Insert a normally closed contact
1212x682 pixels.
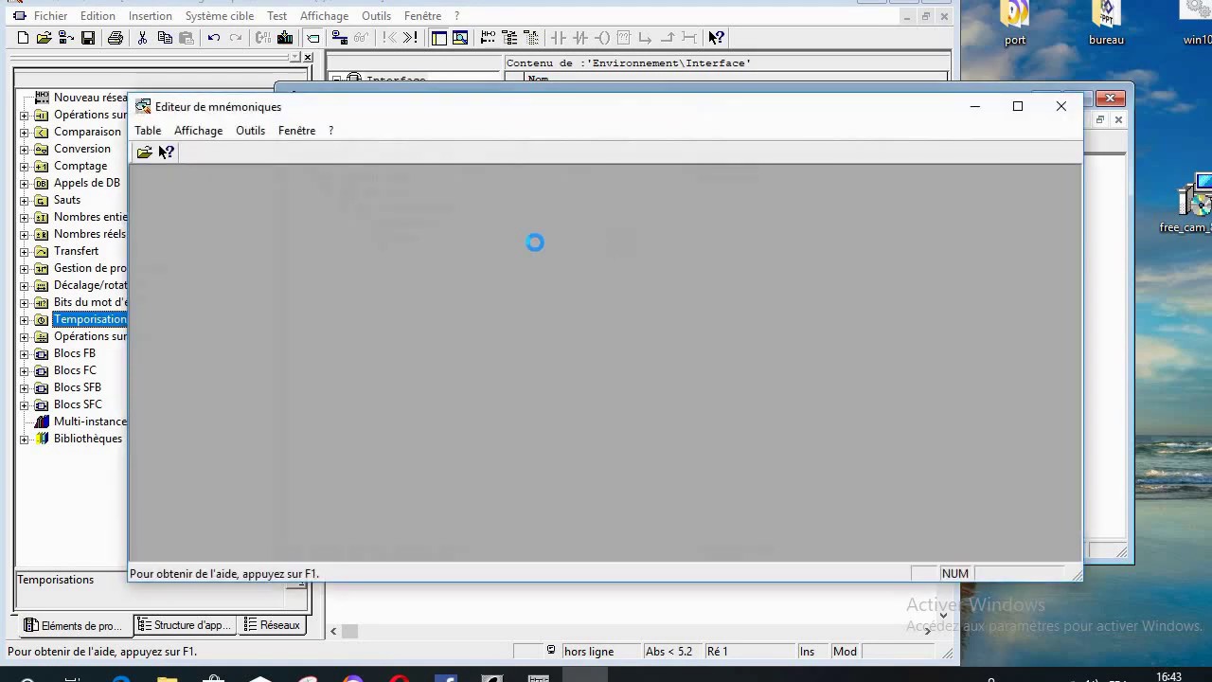click(x=579, y=38)
